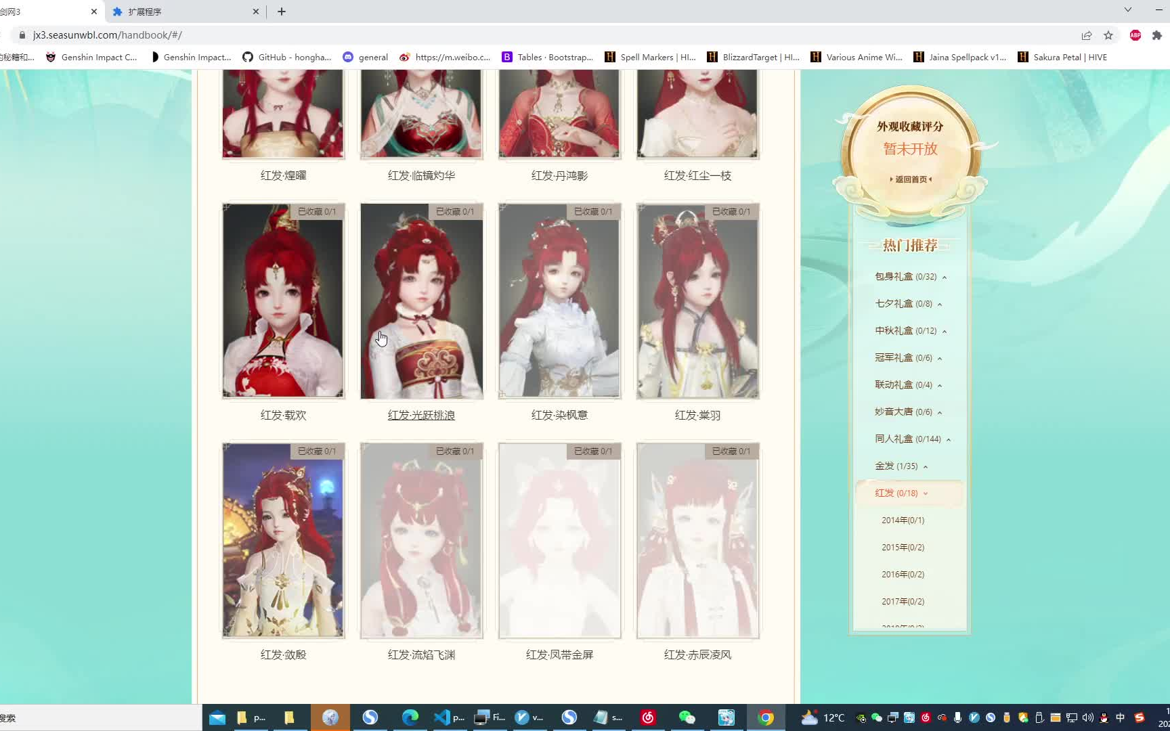
Task: View site info via the lock icon
Action: pos(22,35)
